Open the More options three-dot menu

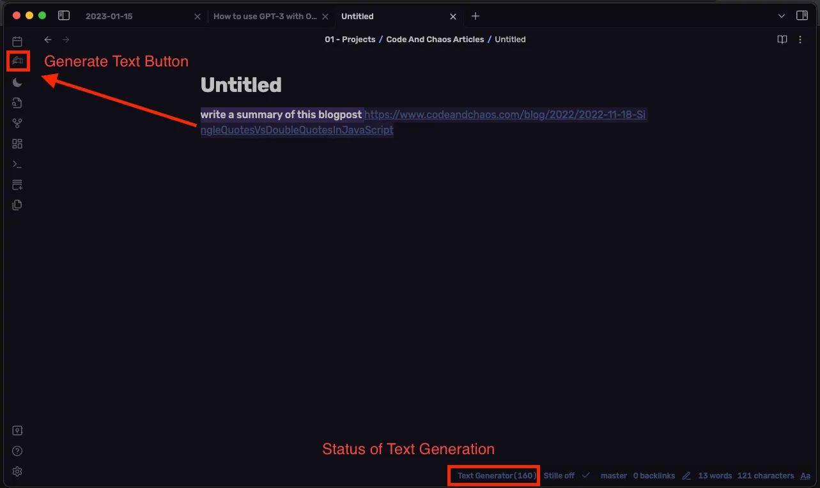click(800, 40)
